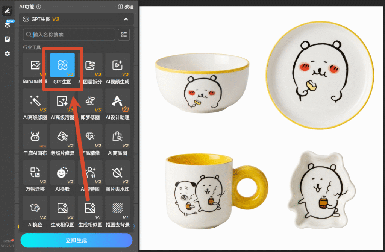Toggle the tool list view layout
The width and height of the screenshot is (385, 252).
124,35
